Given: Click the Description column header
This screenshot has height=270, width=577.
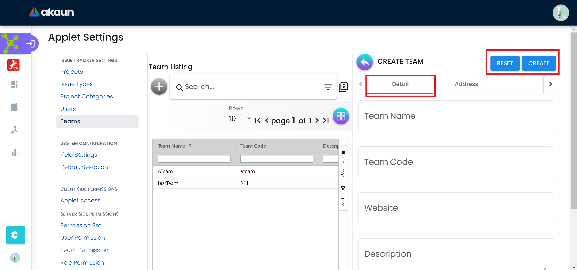Looking at the screenshot, I should pos(331,146).
